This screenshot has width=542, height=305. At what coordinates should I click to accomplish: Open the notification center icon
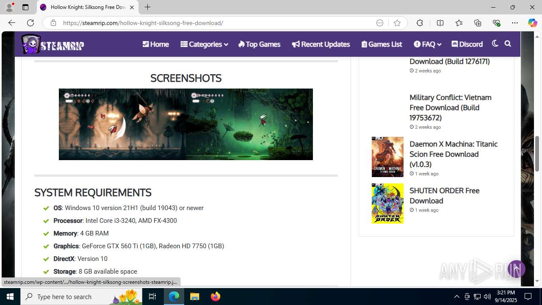pos(528,297)
